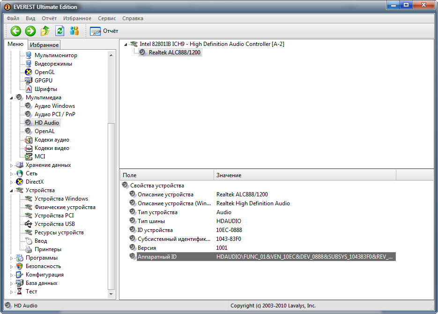Click the tree scrollbar up arrow

pyautogui.click(x=111, y=55)
